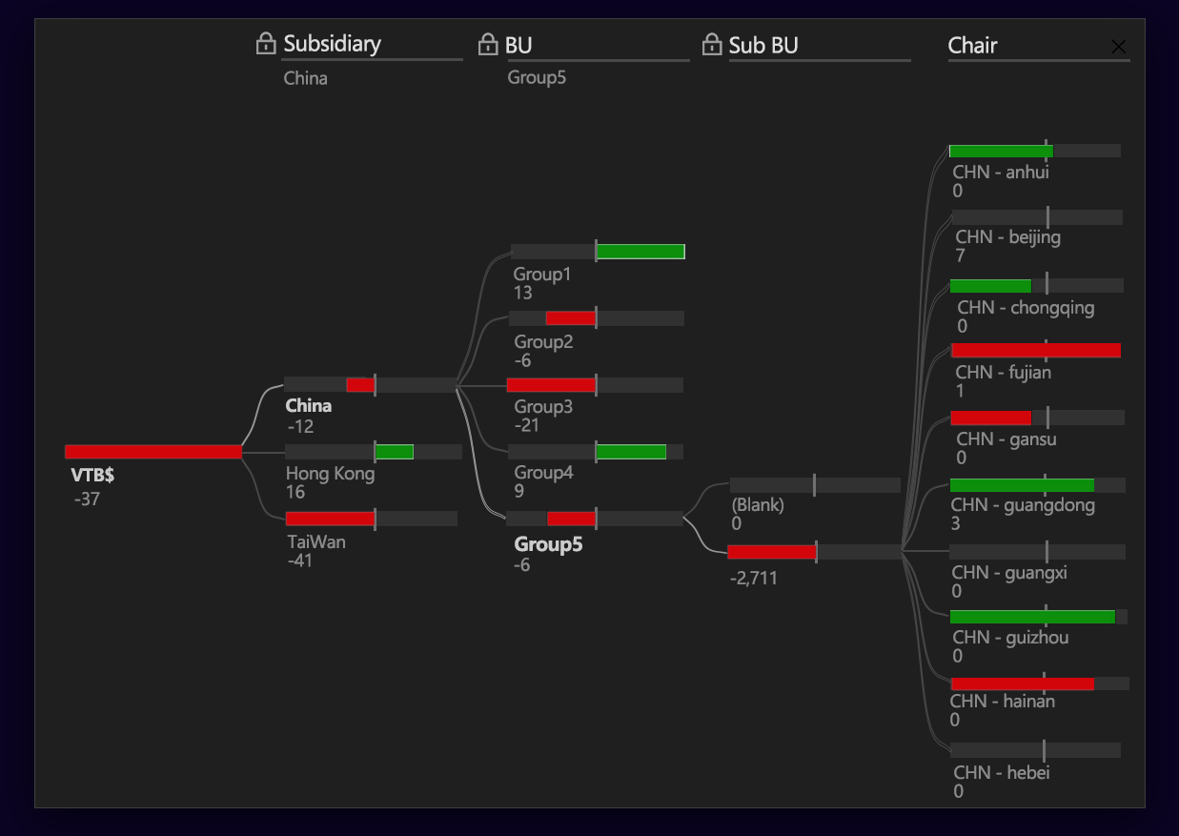The image size is (1179, 836).
Task: Click the Sub BU level header
Action: click(763, 45)
